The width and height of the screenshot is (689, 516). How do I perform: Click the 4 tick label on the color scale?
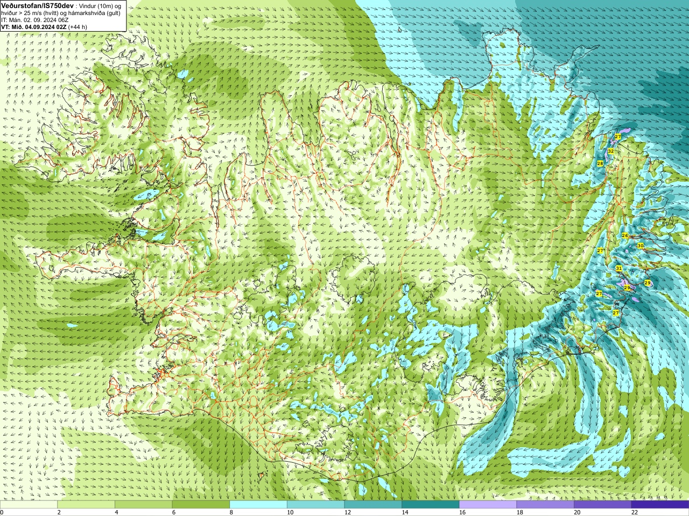click(x=116, y=512)
